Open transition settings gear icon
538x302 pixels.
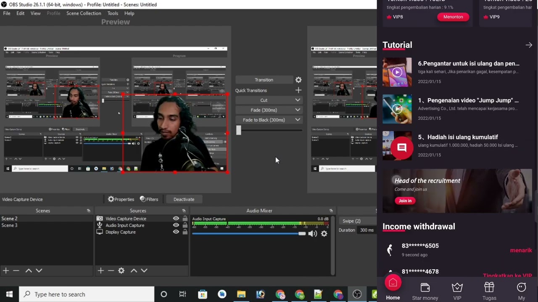coord(298,80)
